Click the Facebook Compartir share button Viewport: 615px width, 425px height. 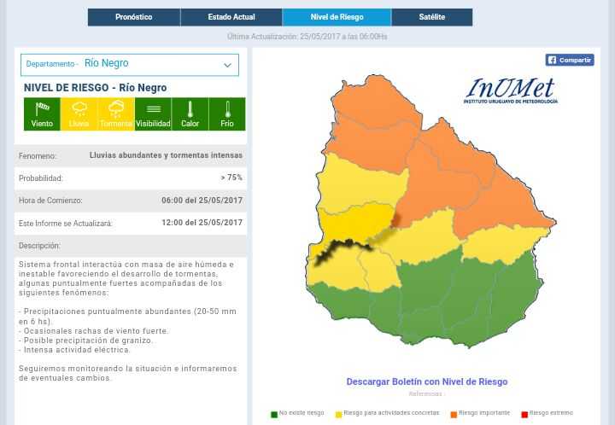pyautogui.click(x=569, y=60)
